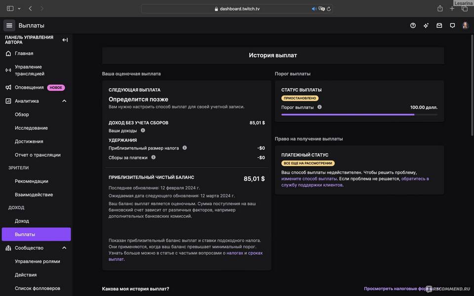Click info icon beside Сборы за платежи

[153, 157]
